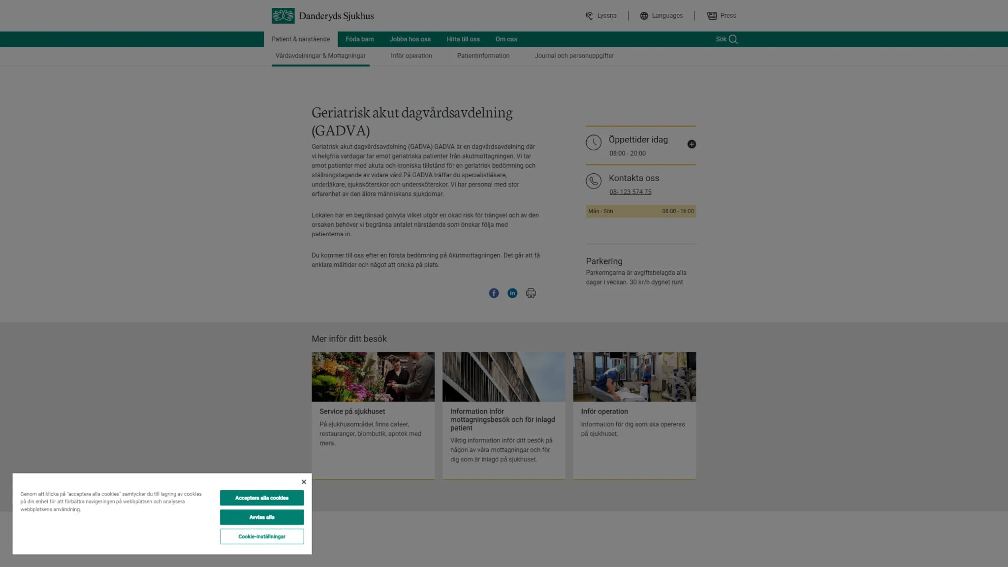Share the page on Facebook
Image resolution: width=1008 pixels, height=567 pixels.
494,293
